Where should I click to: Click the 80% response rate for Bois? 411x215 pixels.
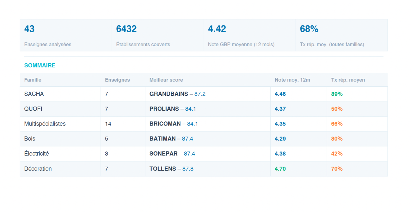click(x=337, y=139)
